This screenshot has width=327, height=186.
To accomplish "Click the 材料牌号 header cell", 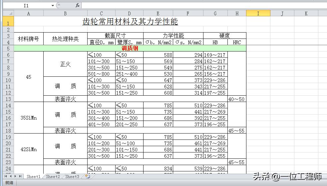I will [x=29, y=39].
